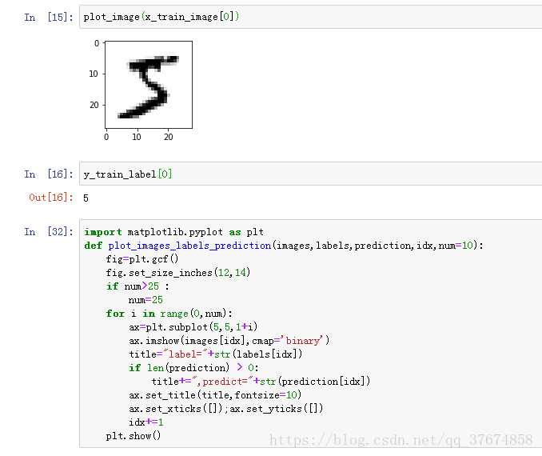Image resolution: width=542 pixels, height=456 pixels.
Task: Click the 'ax.set_xticks([]);ax.set_yticks([])' line
Action: [226, 409]
